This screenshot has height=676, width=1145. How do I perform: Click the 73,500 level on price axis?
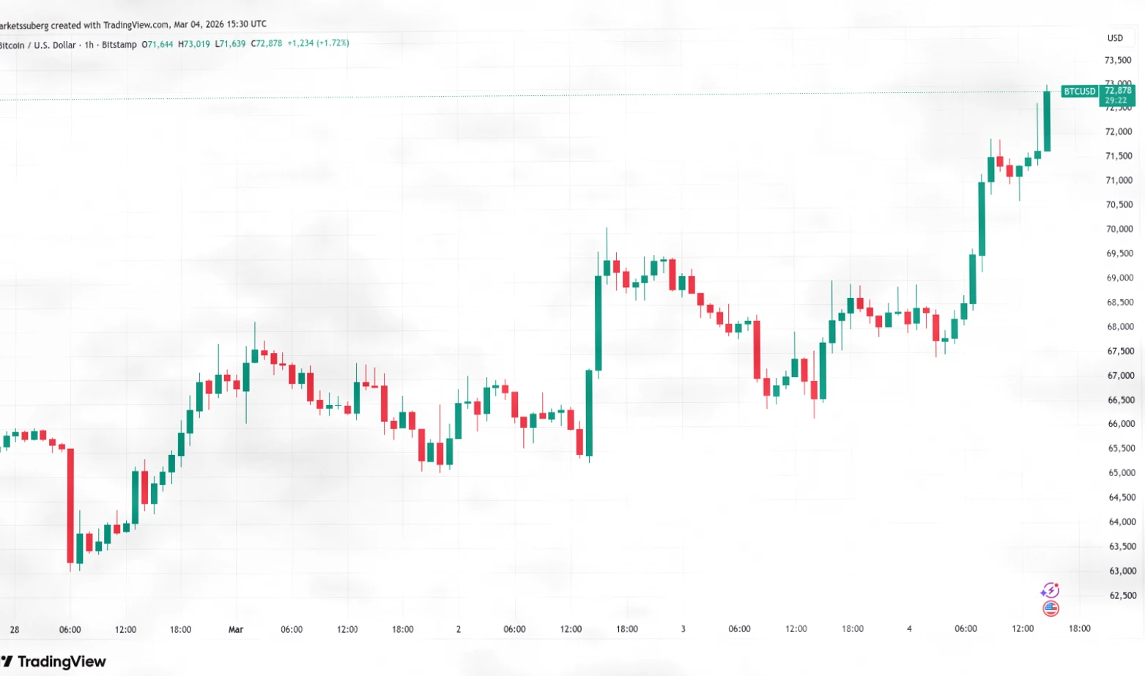[1118, 60]
